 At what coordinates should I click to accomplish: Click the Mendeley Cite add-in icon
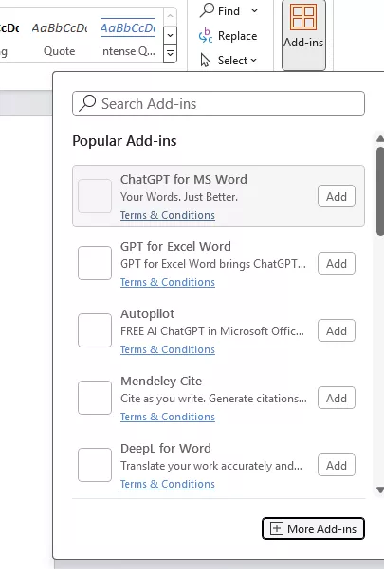[95, 398]
